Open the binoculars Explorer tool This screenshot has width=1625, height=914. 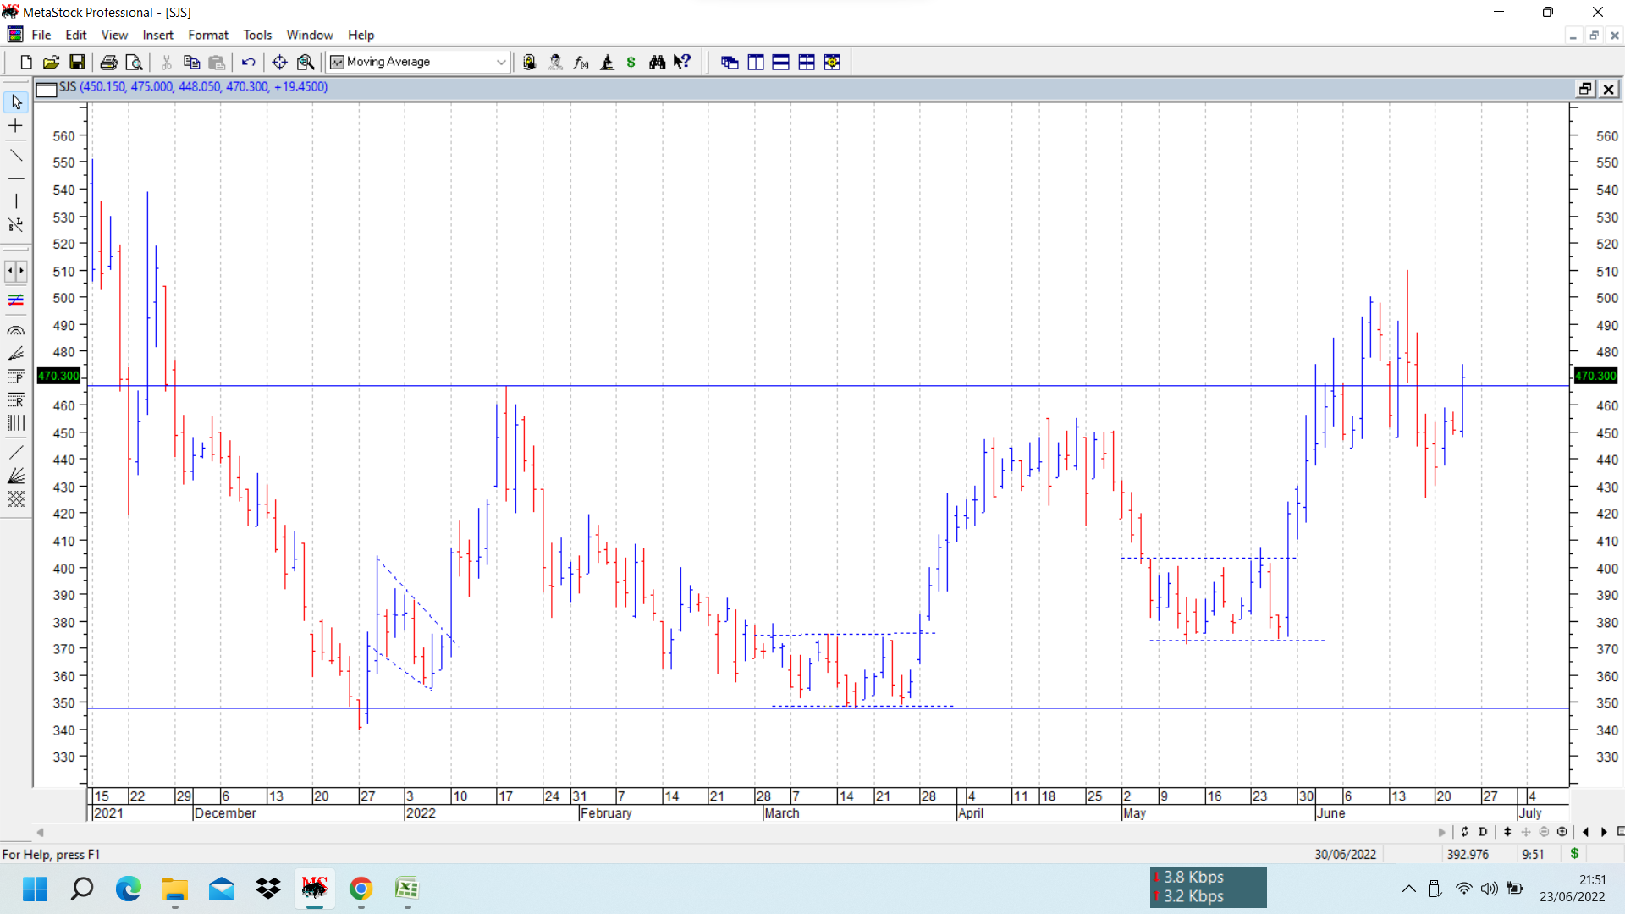(657, 62)
